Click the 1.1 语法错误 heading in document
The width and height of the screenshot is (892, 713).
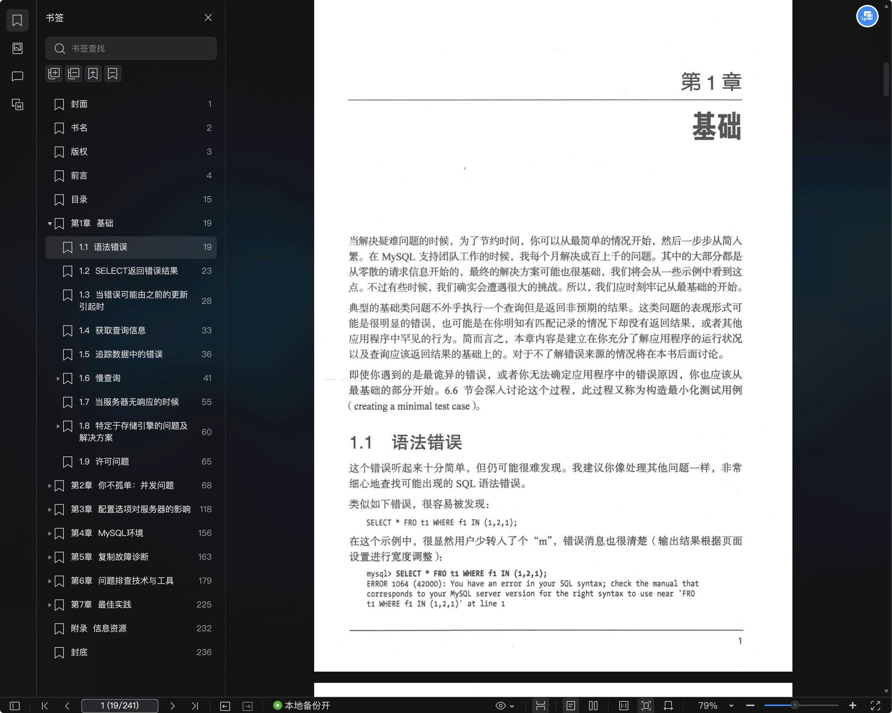click(406, 442)
